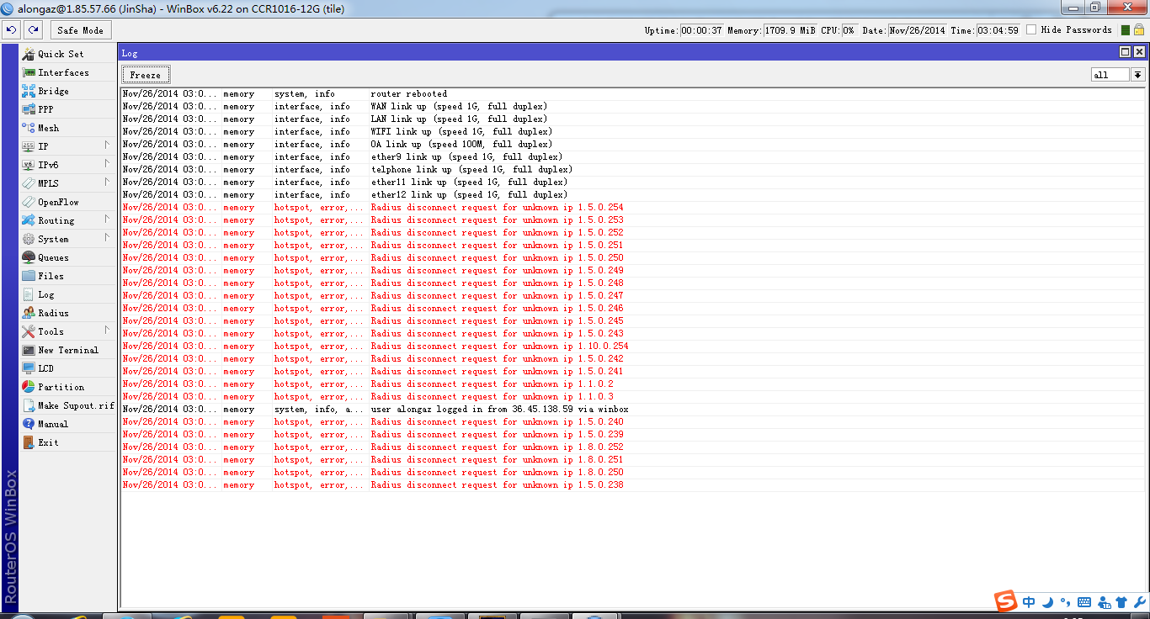Select the 'WIFI link up' log row

[x=632, y=132]
